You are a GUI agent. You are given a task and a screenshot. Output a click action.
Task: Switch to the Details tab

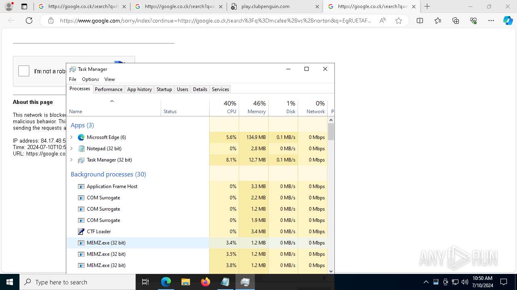200,89
